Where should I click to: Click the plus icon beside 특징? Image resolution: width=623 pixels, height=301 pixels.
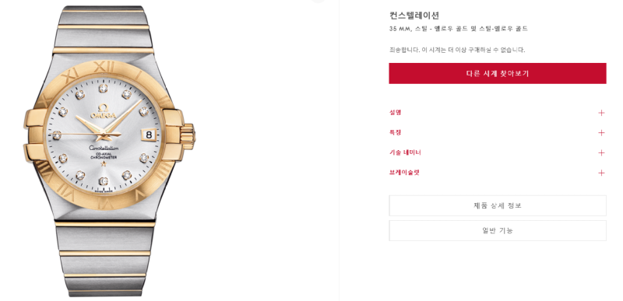pos(601,133)
